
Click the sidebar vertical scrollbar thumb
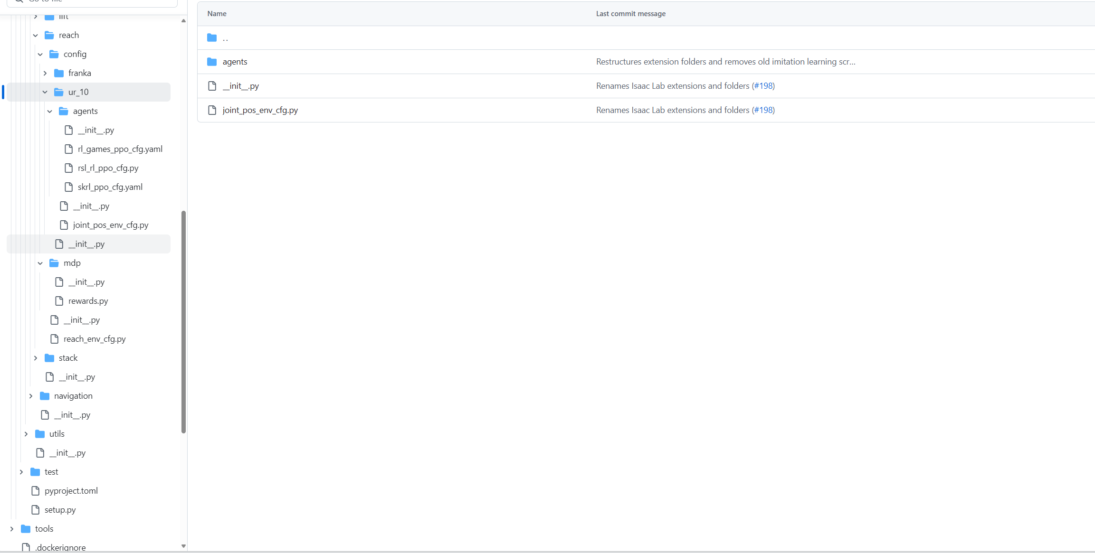183,322
